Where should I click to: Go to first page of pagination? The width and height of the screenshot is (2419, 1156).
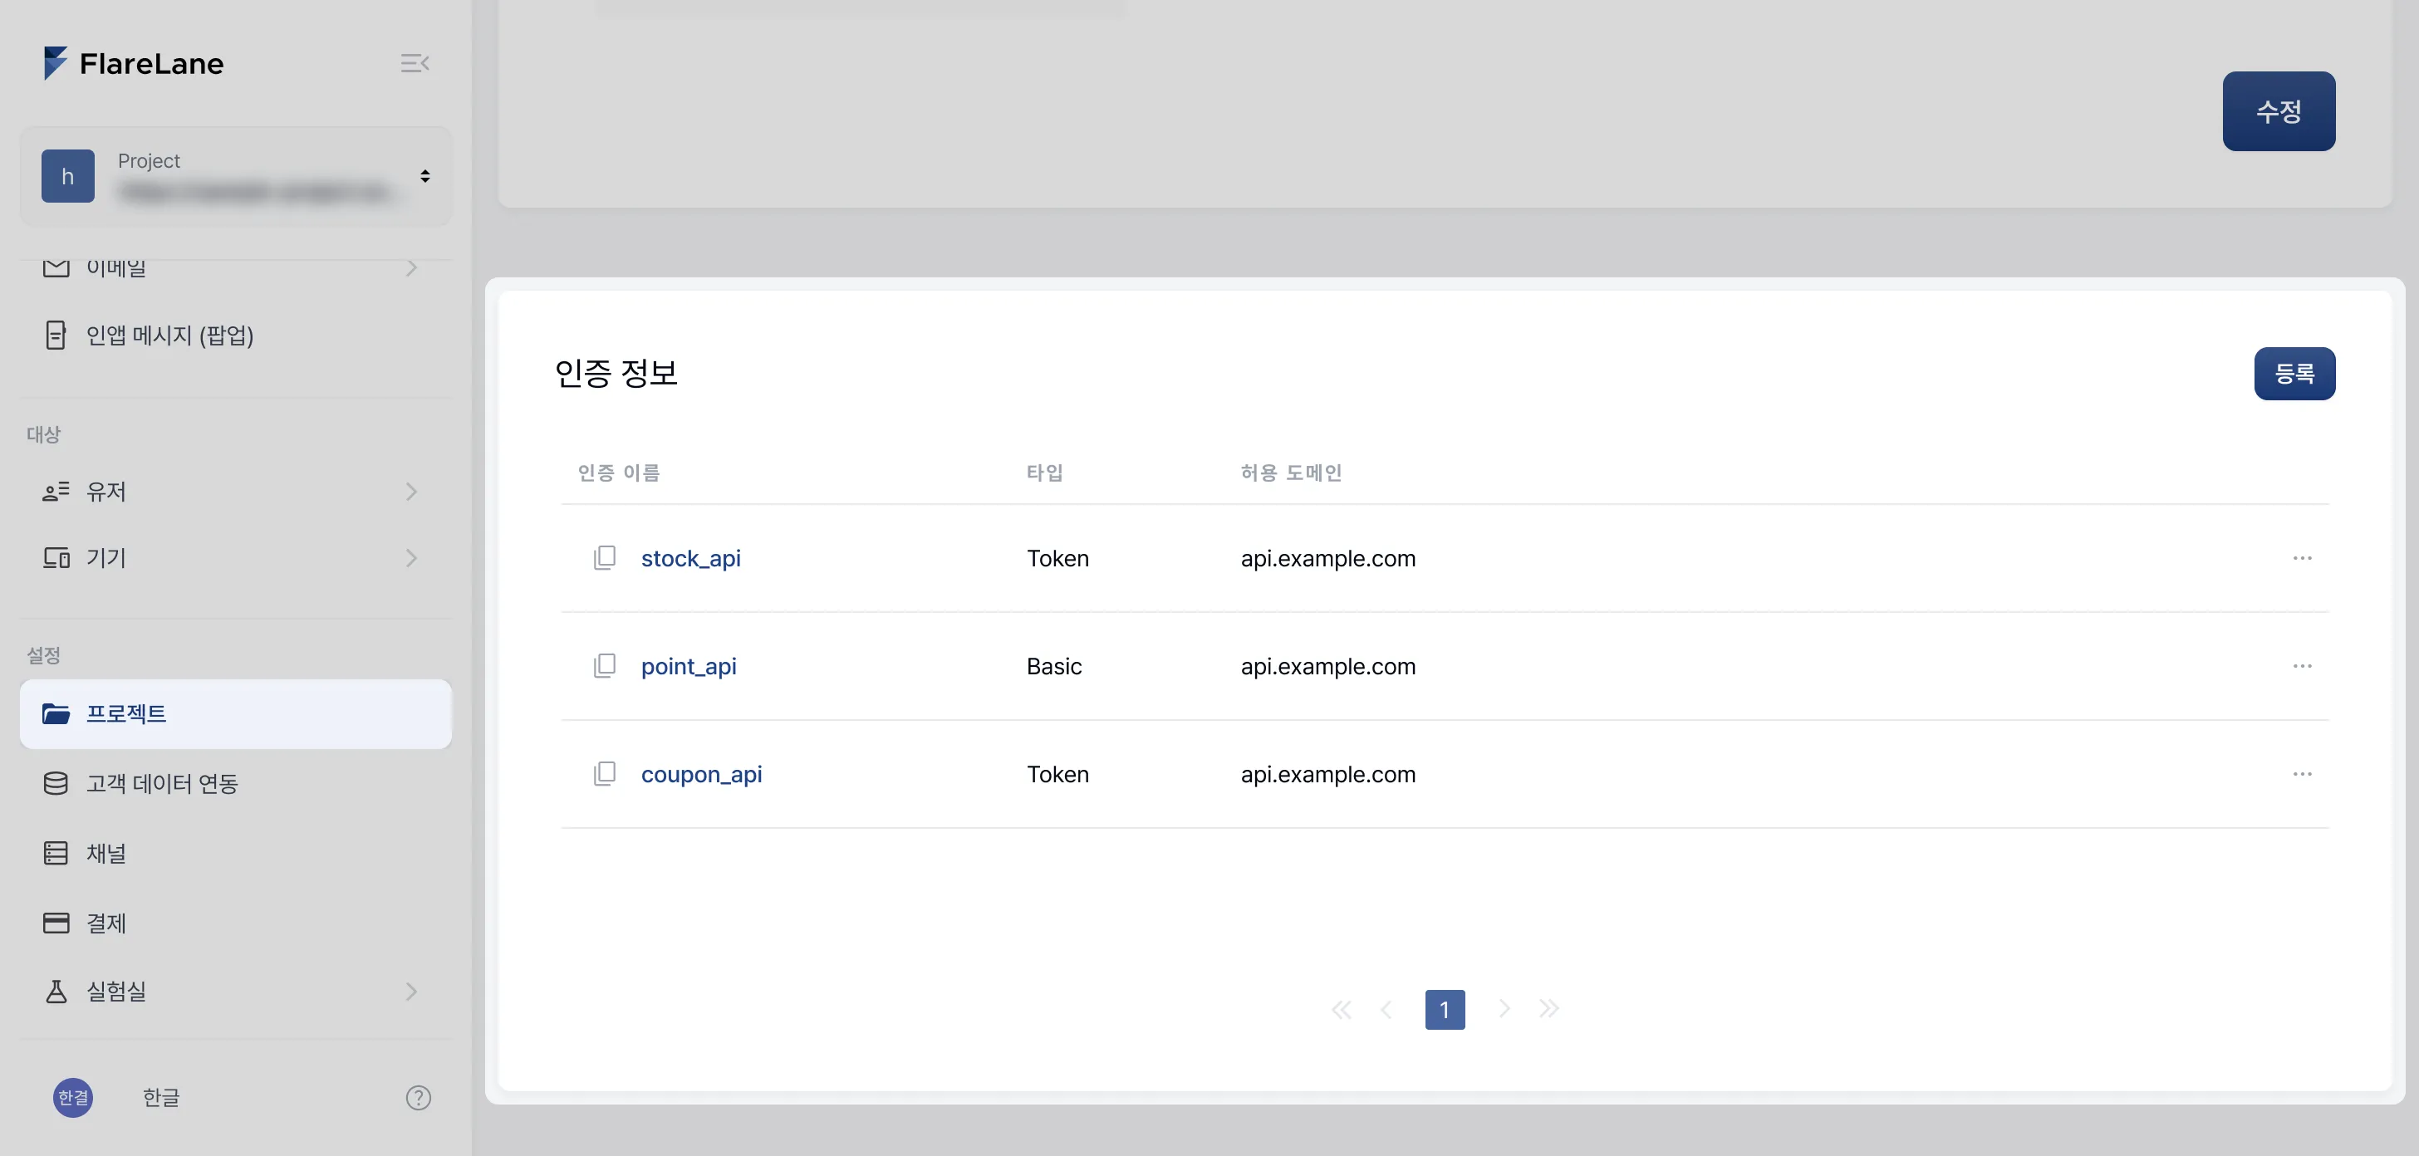click(1341, 1010)
